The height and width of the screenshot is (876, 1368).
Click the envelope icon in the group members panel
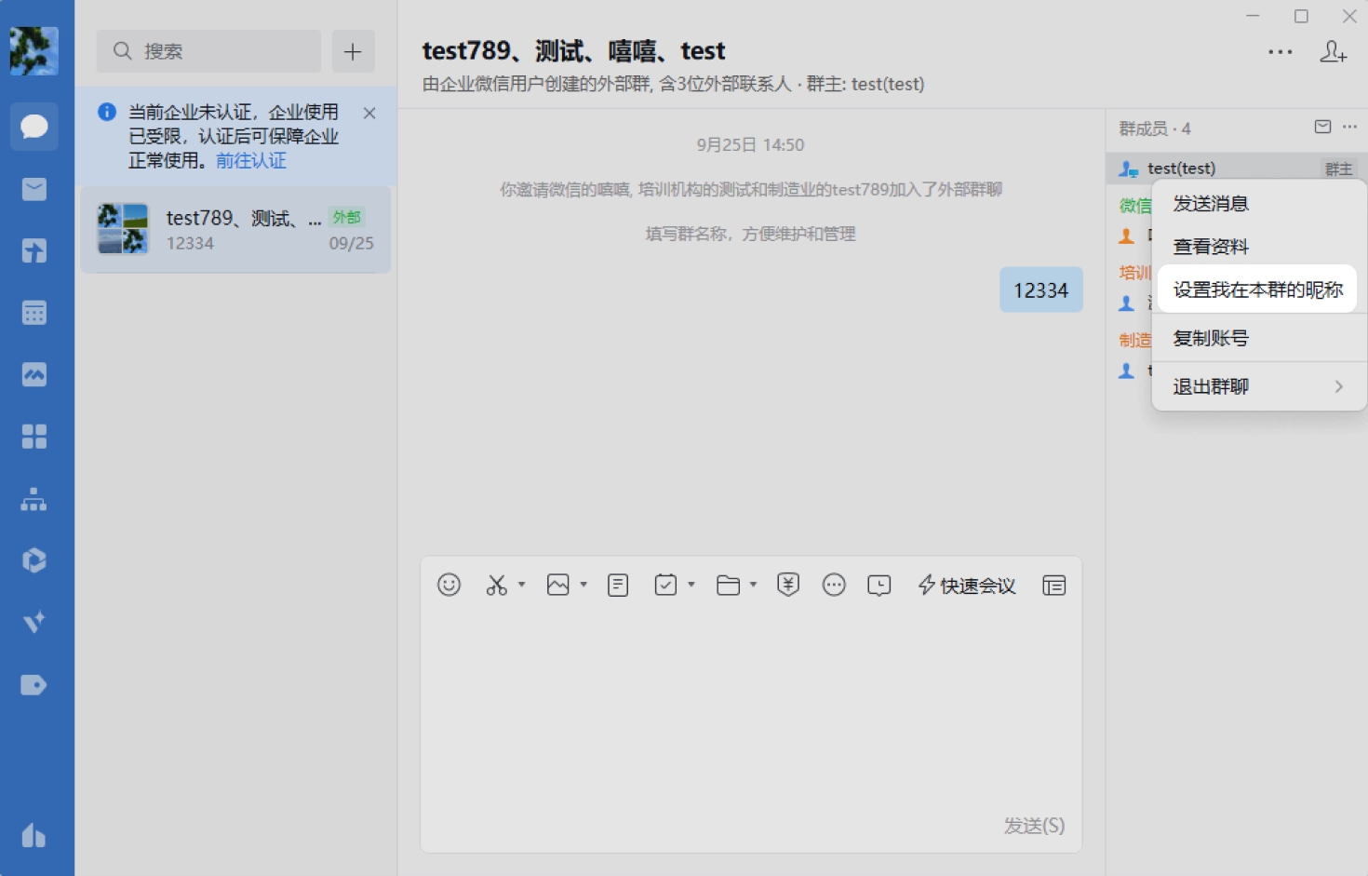pos(1321,127)
